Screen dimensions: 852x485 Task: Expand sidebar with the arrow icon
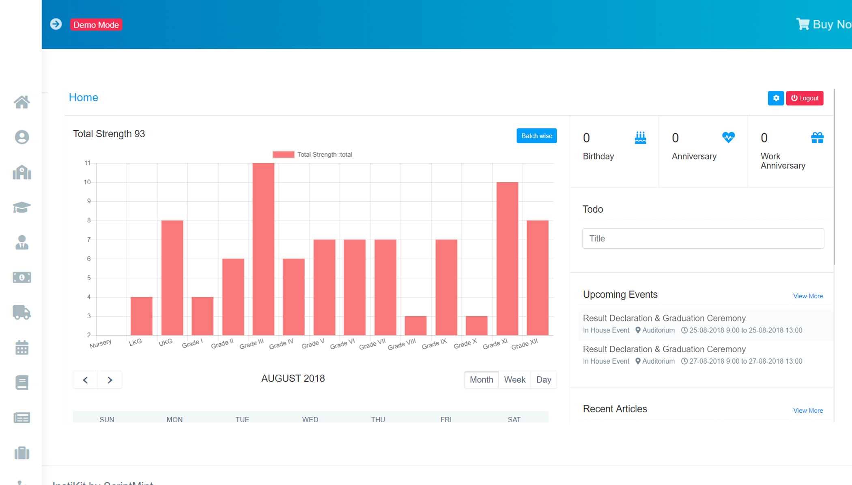[56, 24]
